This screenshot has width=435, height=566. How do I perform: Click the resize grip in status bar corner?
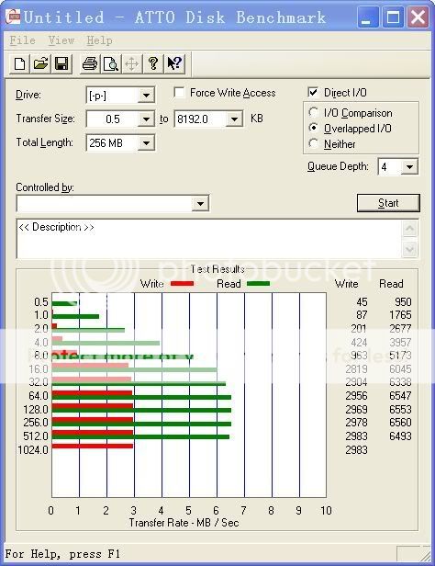425,555
